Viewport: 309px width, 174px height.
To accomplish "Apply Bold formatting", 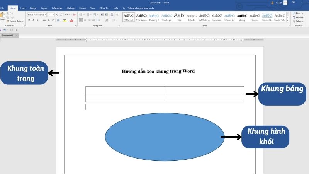I will 29,20.
